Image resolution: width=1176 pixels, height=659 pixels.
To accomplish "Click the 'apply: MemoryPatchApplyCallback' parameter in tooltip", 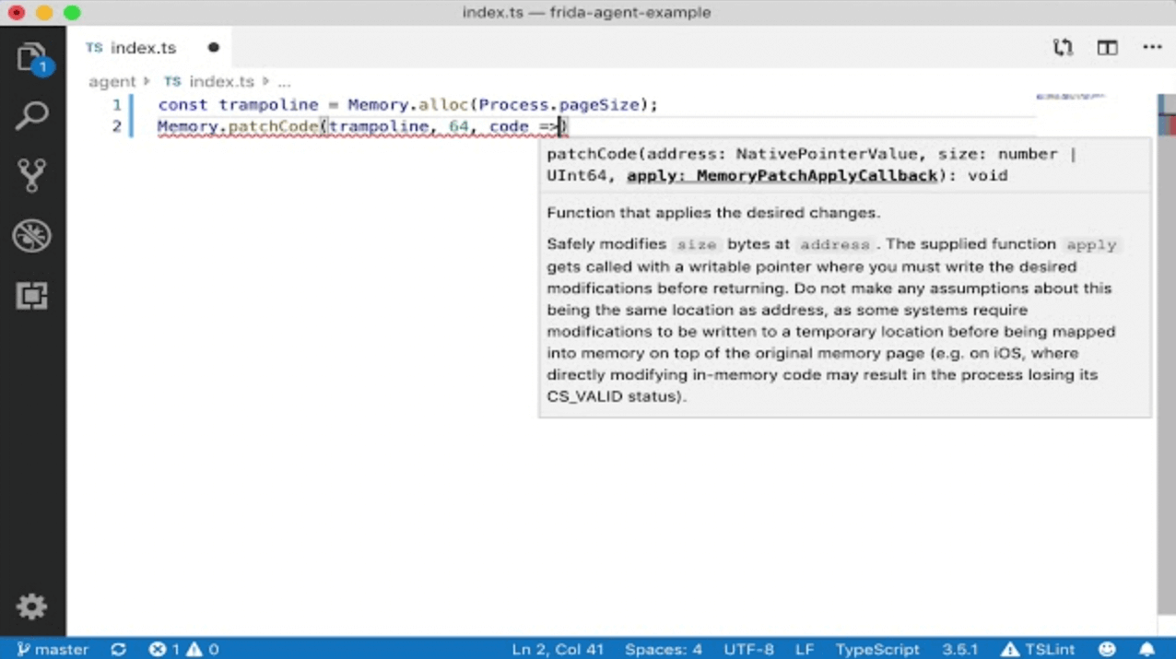I will [x=782, y=176].
